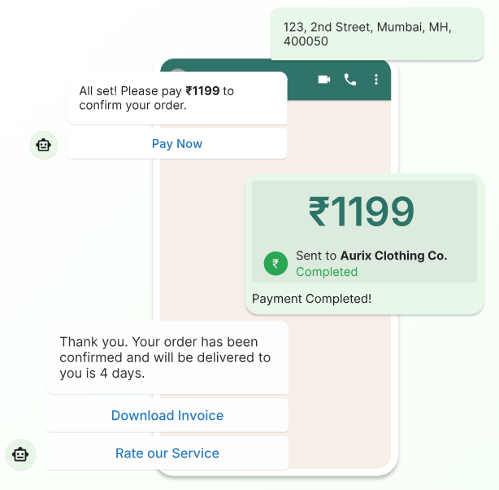Tap the voice call phone icon
Image resolution: width=499 pixels, height=490 pixels.
coord(350,79)
